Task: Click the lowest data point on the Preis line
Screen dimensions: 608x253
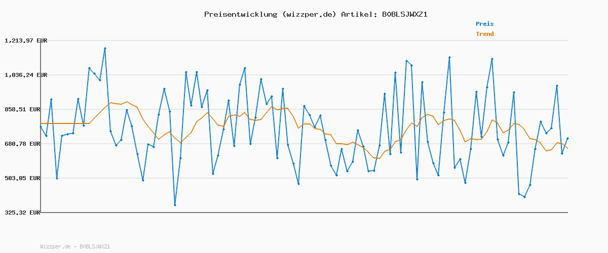Action: pos(175,205)
